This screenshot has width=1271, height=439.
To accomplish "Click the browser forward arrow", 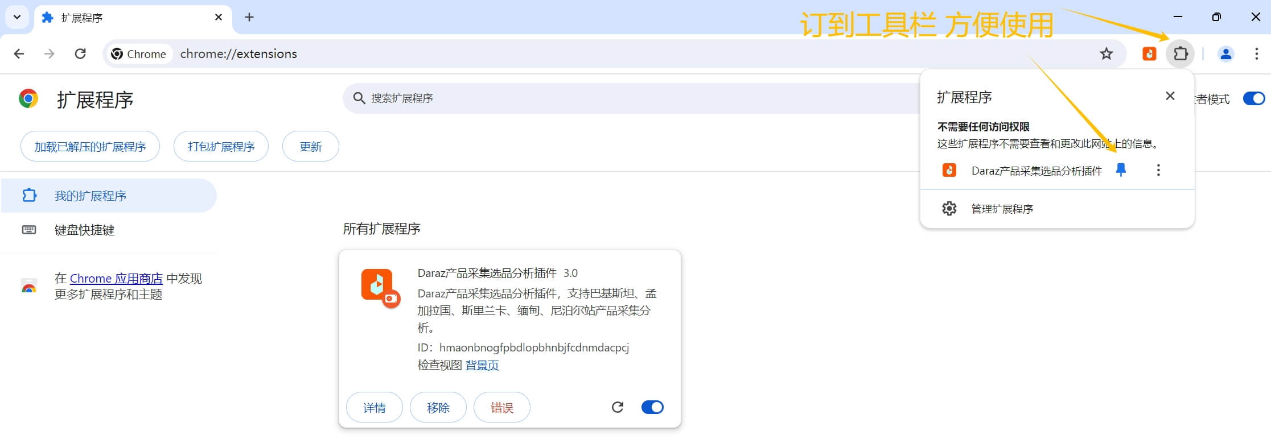I will tap(50, 53).
